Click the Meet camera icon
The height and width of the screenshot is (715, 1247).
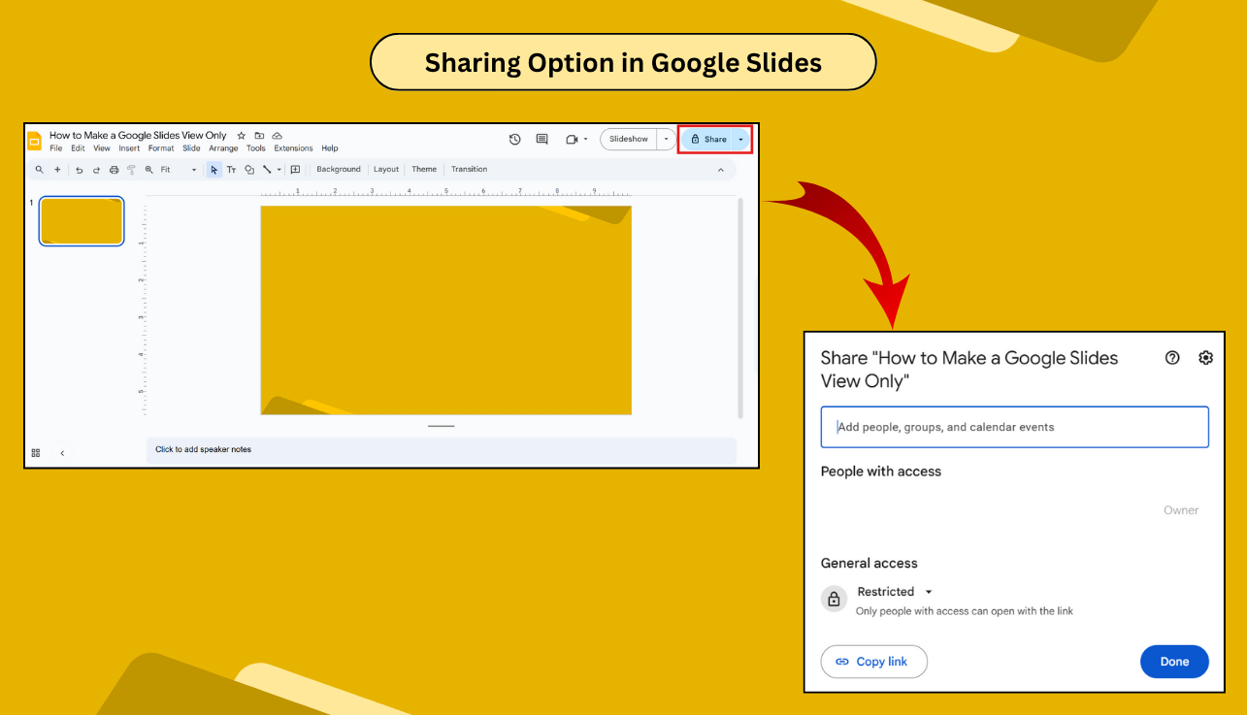point(572,139)
